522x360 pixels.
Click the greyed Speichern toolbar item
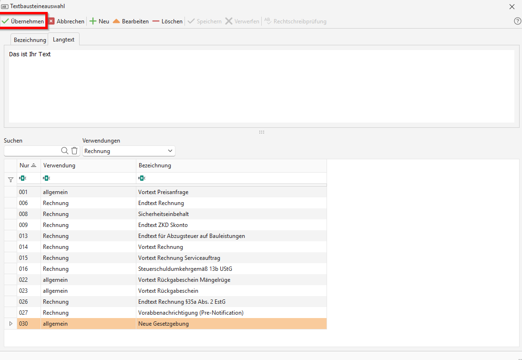pyautogui.click(x=205, y=21)
